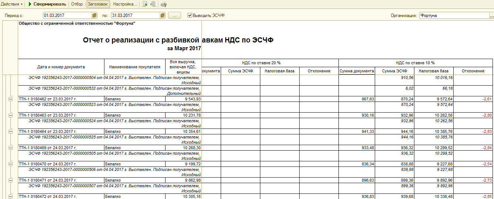Toggle the Заголовок header button
The width and height of the screenshot is (494, 199).
click(x=98, y=4)
